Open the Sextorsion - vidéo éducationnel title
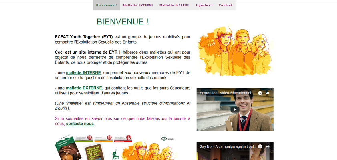337x160 pixels. pos(226,93)
